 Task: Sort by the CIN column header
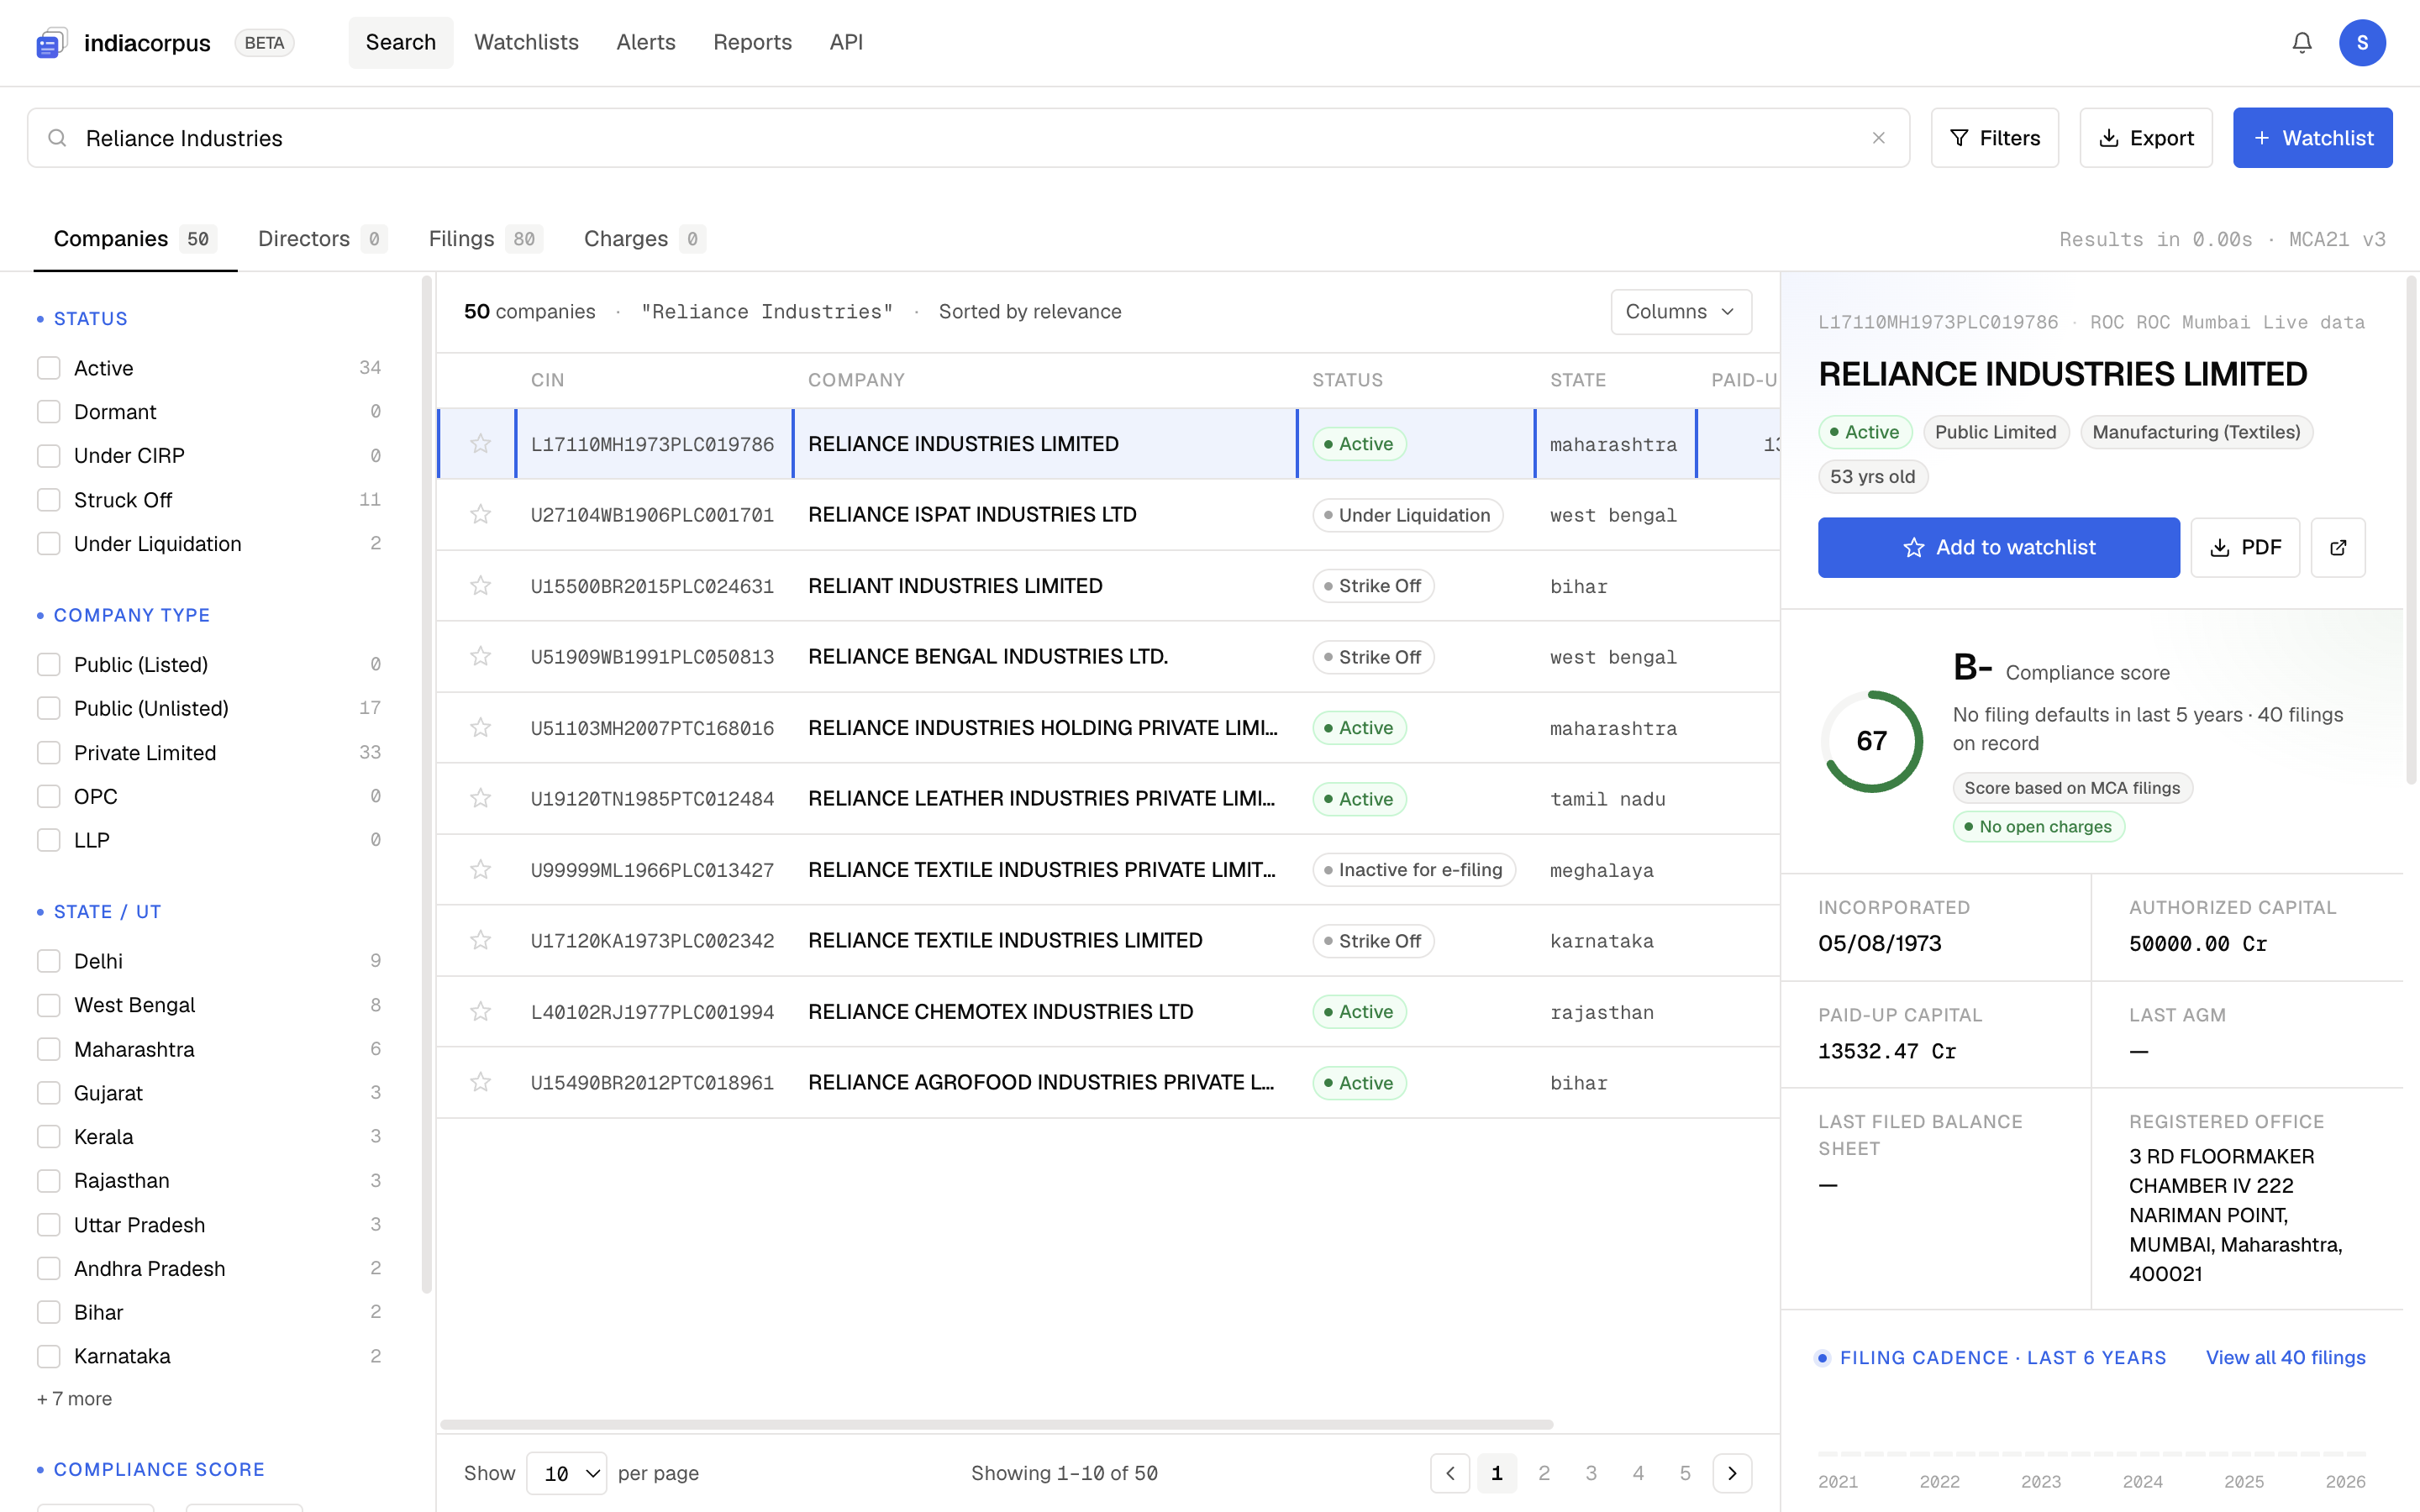point(548,380)
